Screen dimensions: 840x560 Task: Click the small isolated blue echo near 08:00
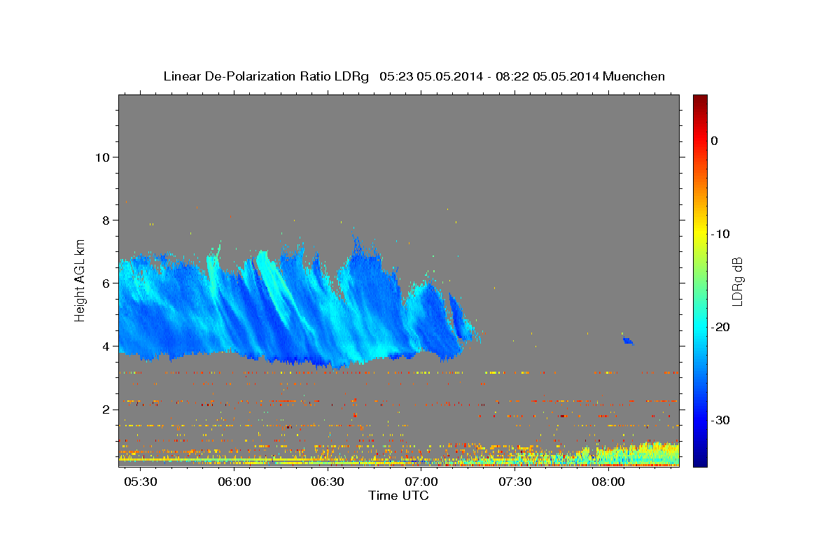point(628,340)
